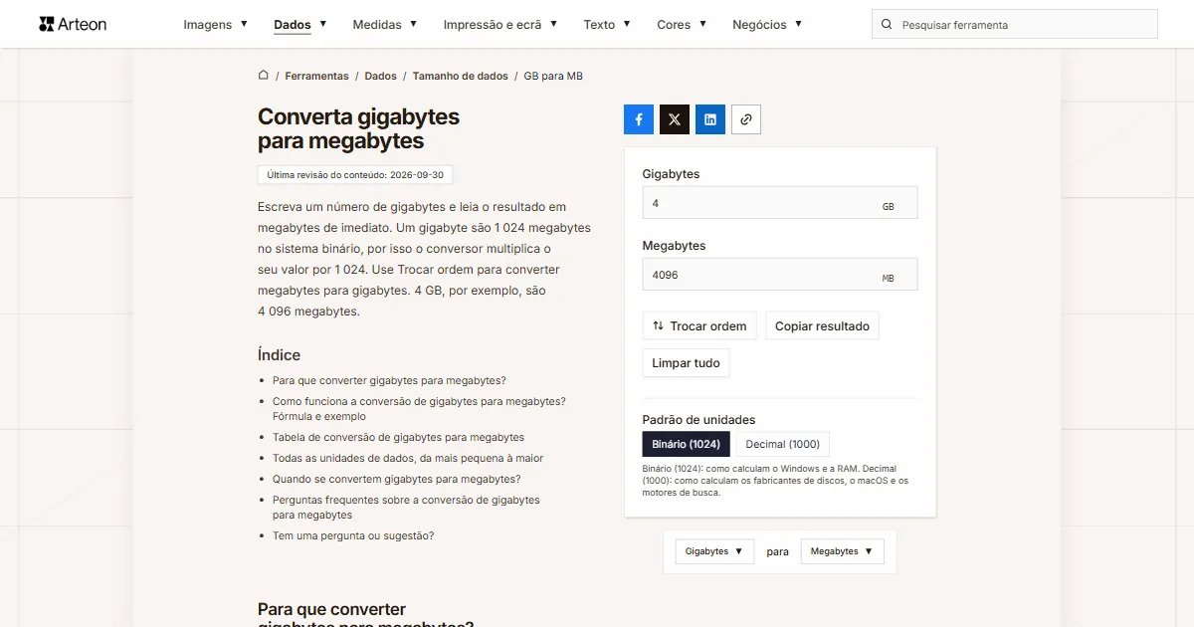Click the Arteon logo
Image resolution: width=1194 pixels, height=627 pixels.
[73, 24]
